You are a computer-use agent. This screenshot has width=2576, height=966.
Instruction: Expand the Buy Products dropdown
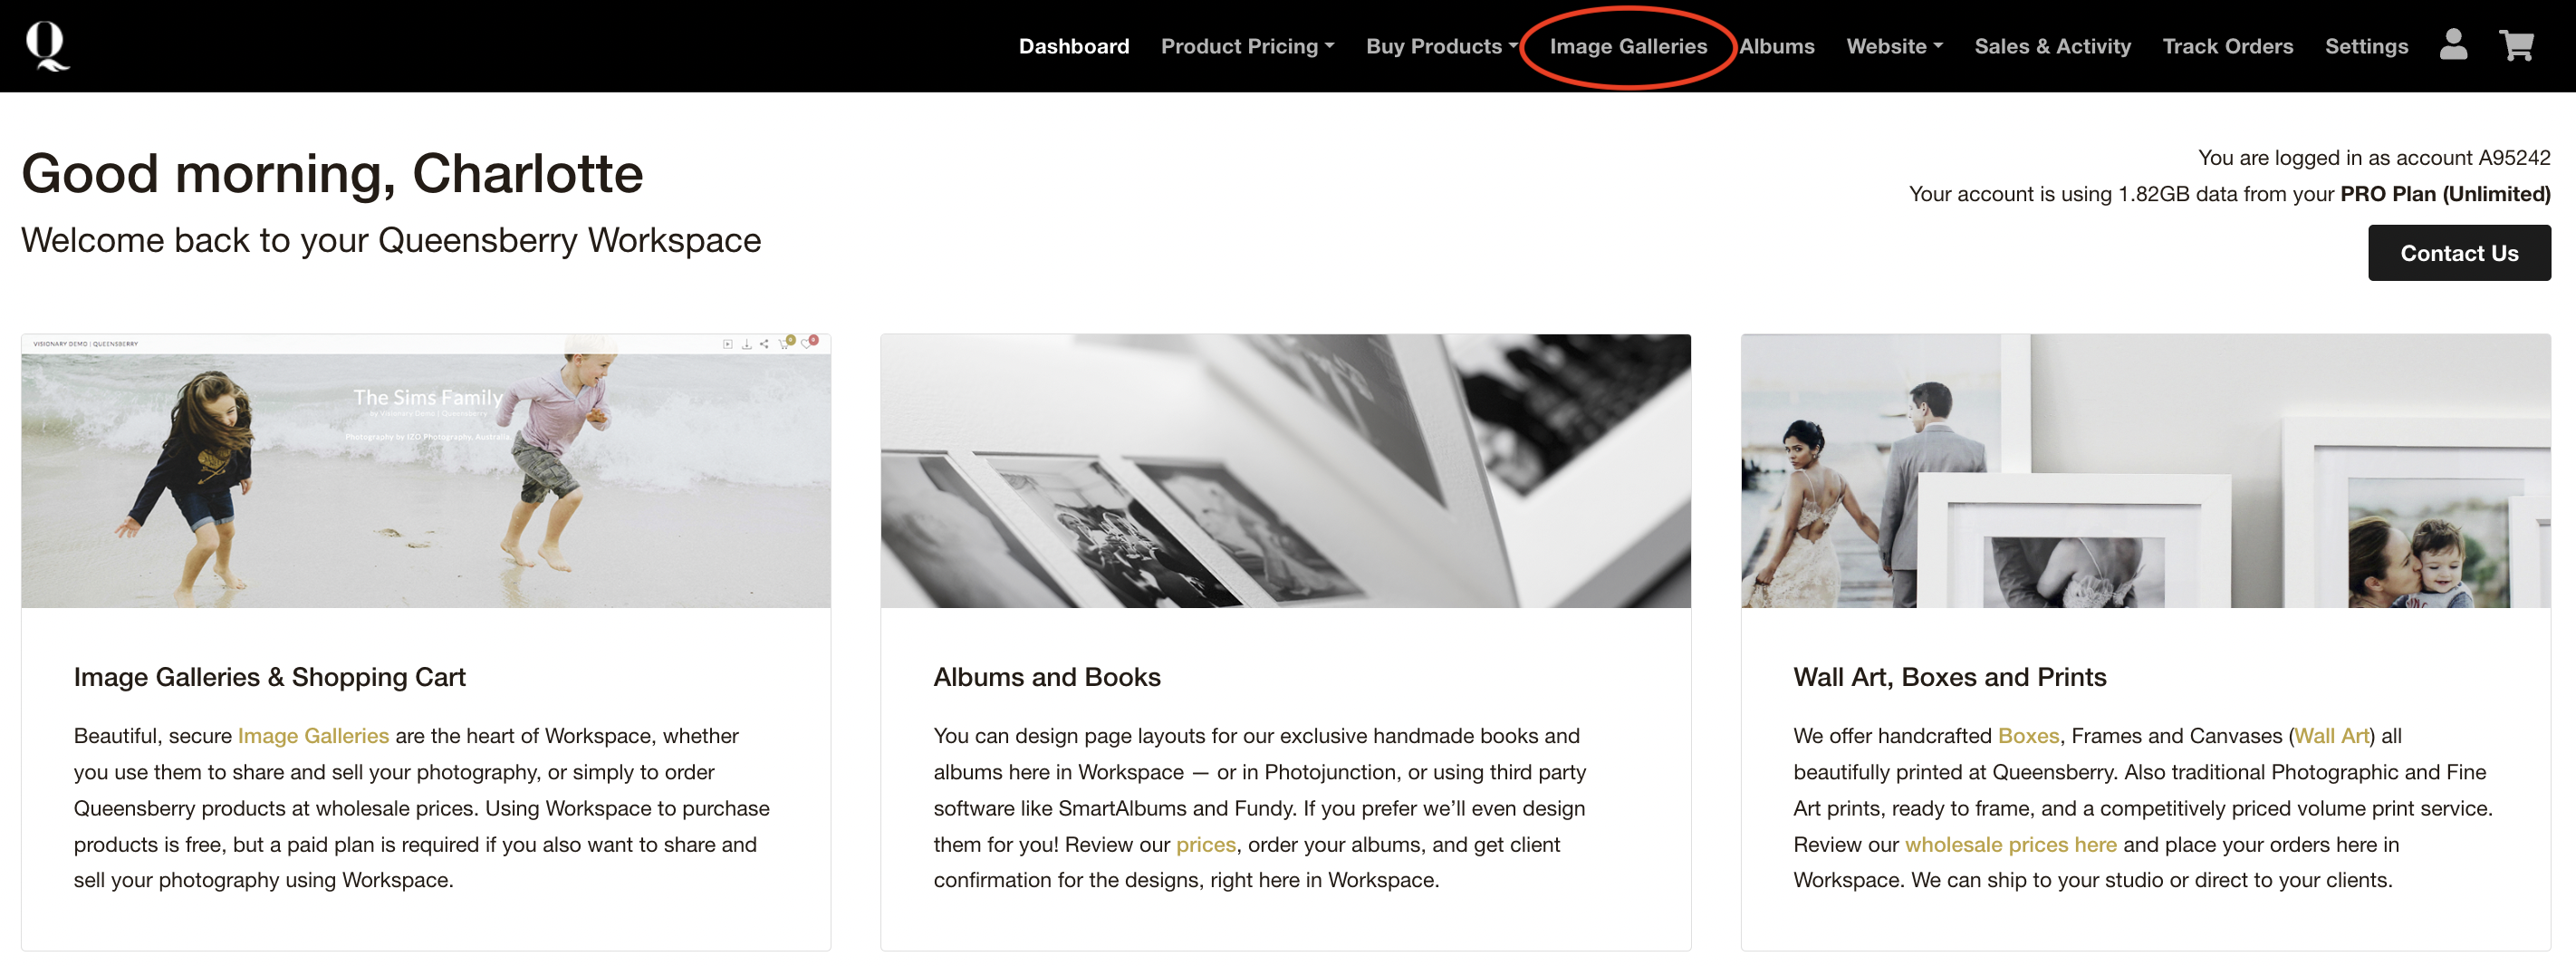1441,46
